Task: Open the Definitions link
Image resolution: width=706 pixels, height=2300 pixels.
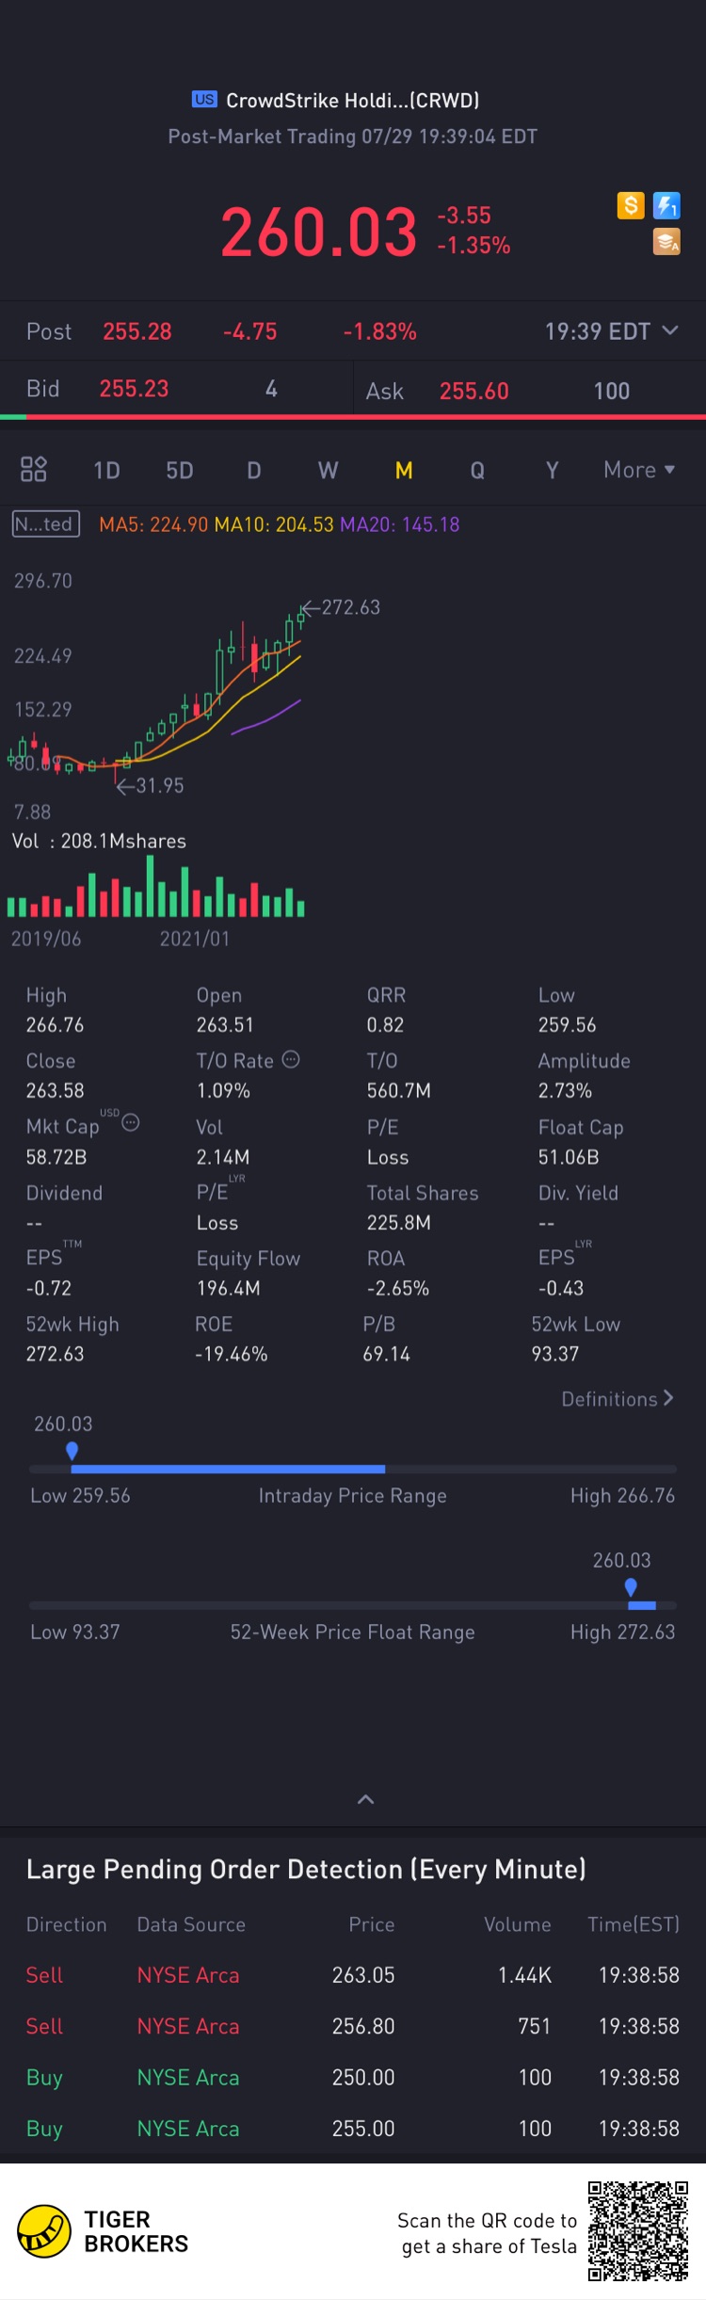Action: [618, 1399]
